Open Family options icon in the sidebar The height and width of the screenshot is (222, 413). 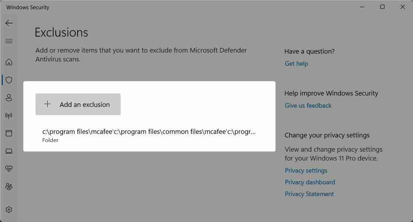(x=9, y=186)
